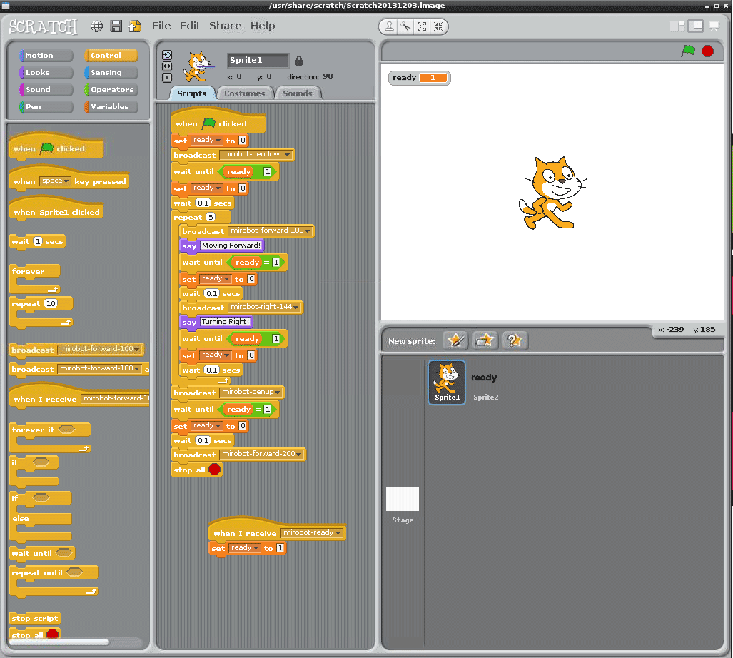The height and width of the screenshot is (658, 733).
Task: Open the Share menu
Action: point(226,26)
